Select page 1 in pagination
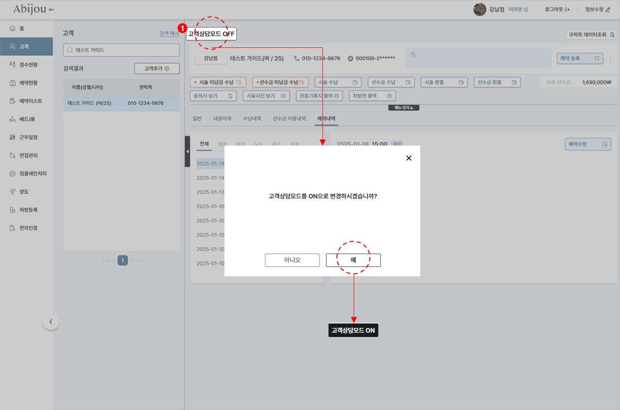 tap(122, 261)
